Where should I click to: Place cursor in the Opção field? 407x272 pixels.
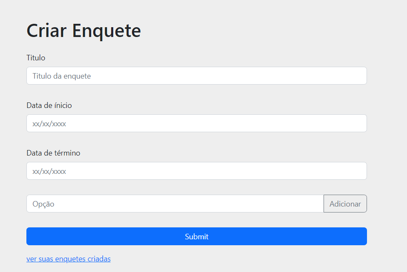click(175, 204)
